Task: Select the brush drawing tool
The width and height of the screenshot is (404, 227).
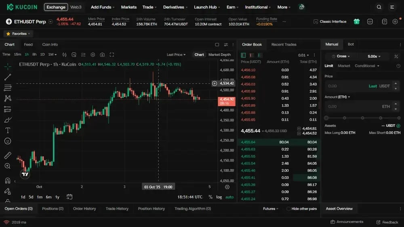Action: coord(8,120)
